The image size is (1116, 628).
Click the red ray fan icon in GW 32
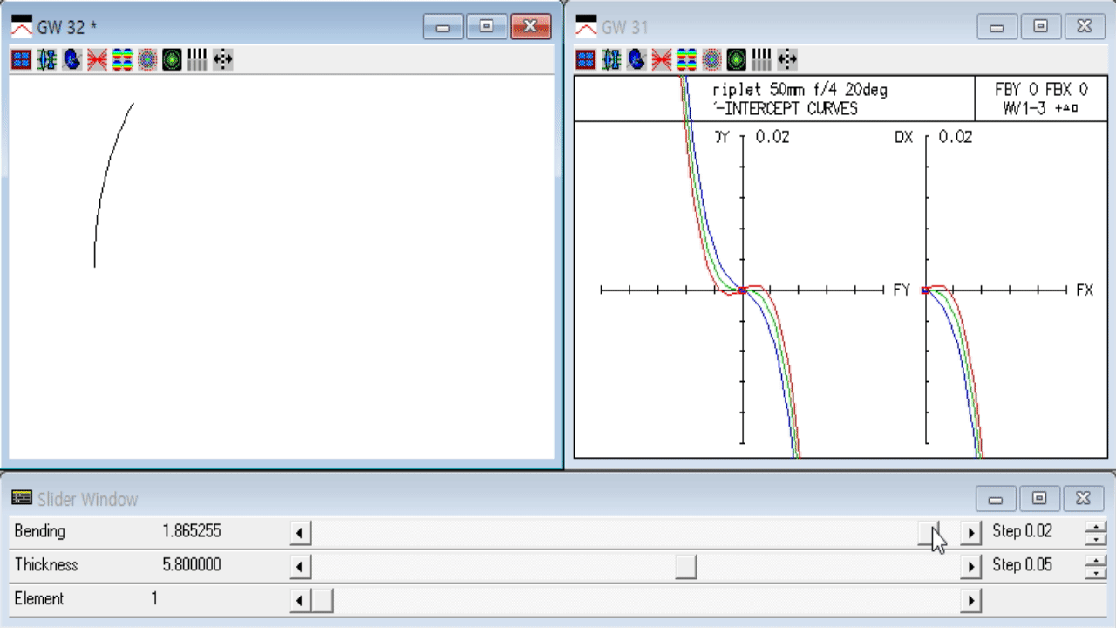click(x=97, y=59)
